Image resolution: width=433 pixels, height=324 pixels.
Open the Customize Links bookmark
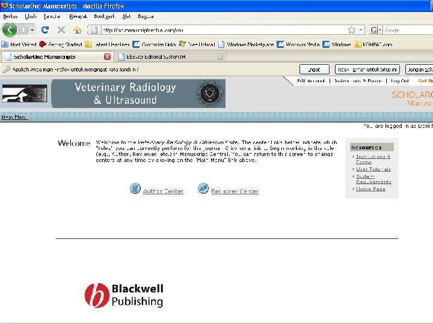coord(154,44)
